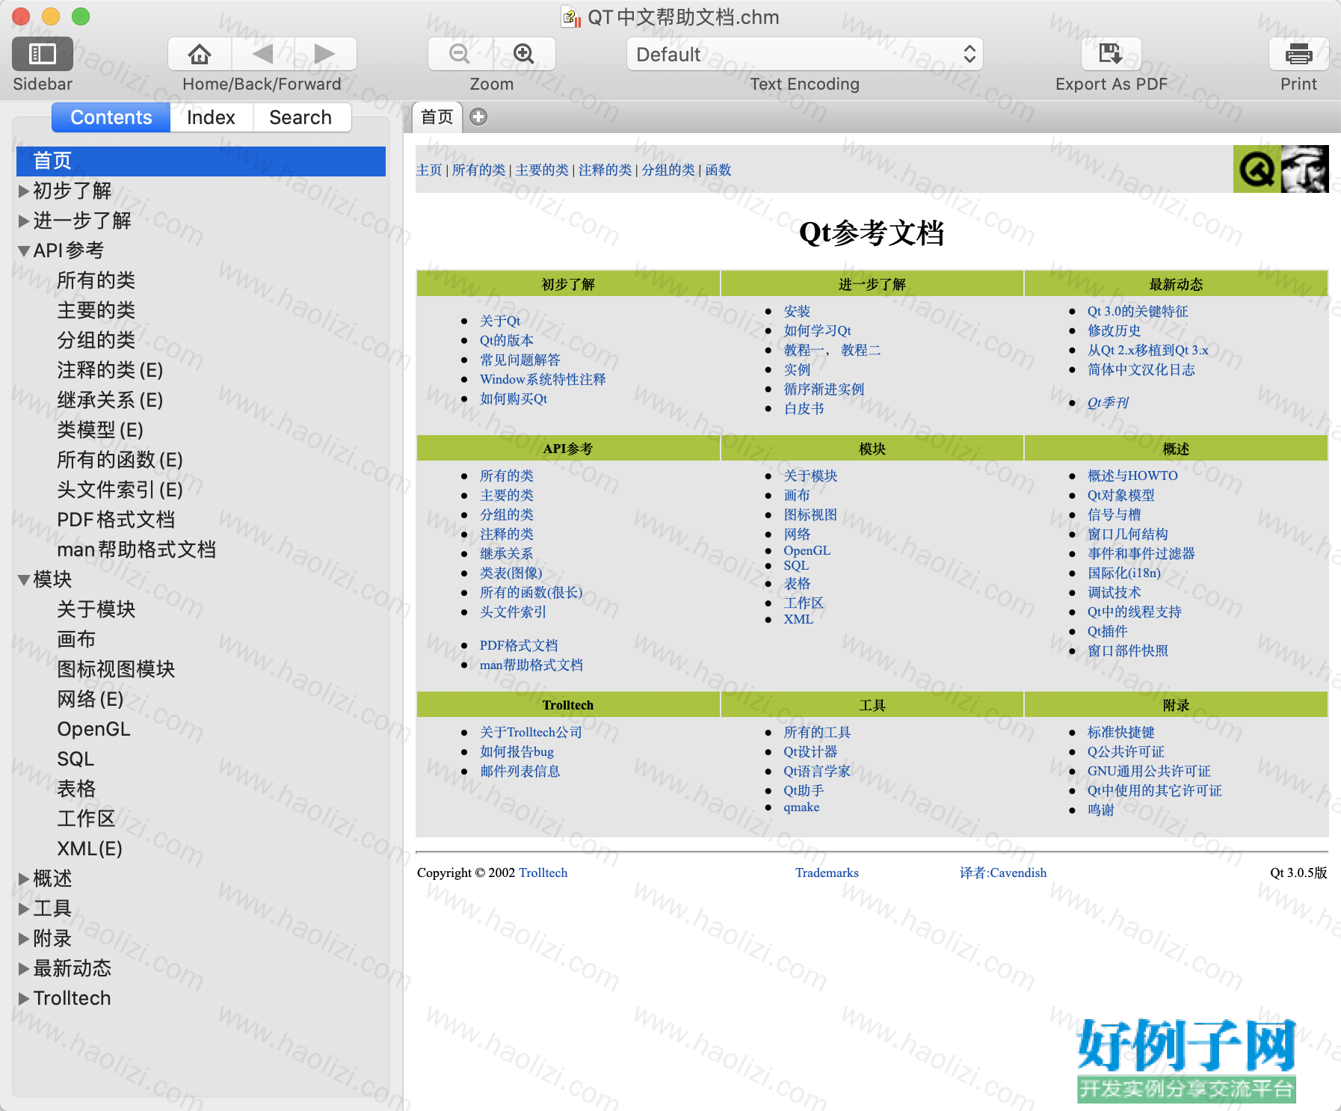Expand the 工具 tree node
The image size is (1341, 1111).
point(24,909)
